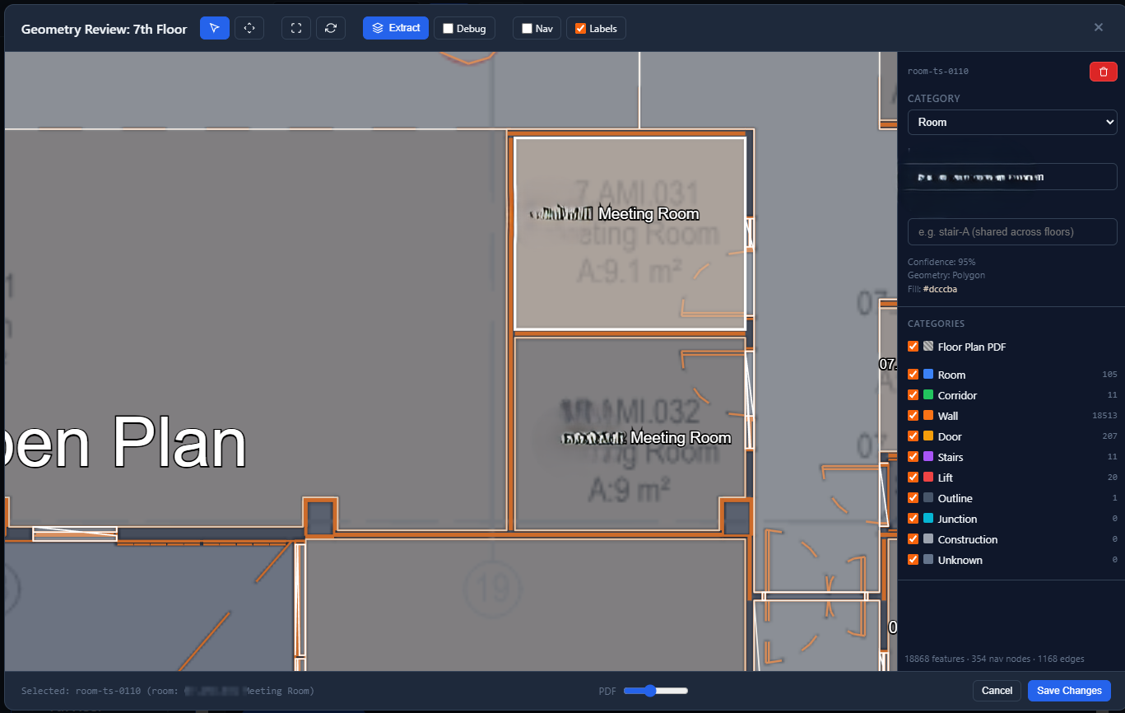Screen dimensions: 1125x713
Task: Toggle the Unknown category checkbox
Action: [x=913, y=560]
